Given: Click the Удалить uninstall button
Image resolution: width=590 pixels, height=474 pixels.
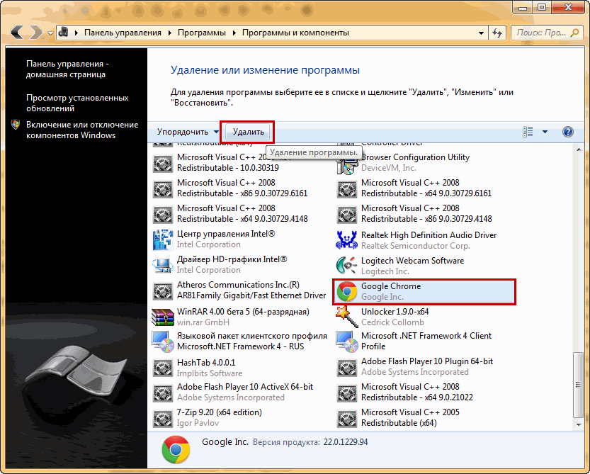Looking at the screenshot, I should pyautogui.click(x=248, y=132).
